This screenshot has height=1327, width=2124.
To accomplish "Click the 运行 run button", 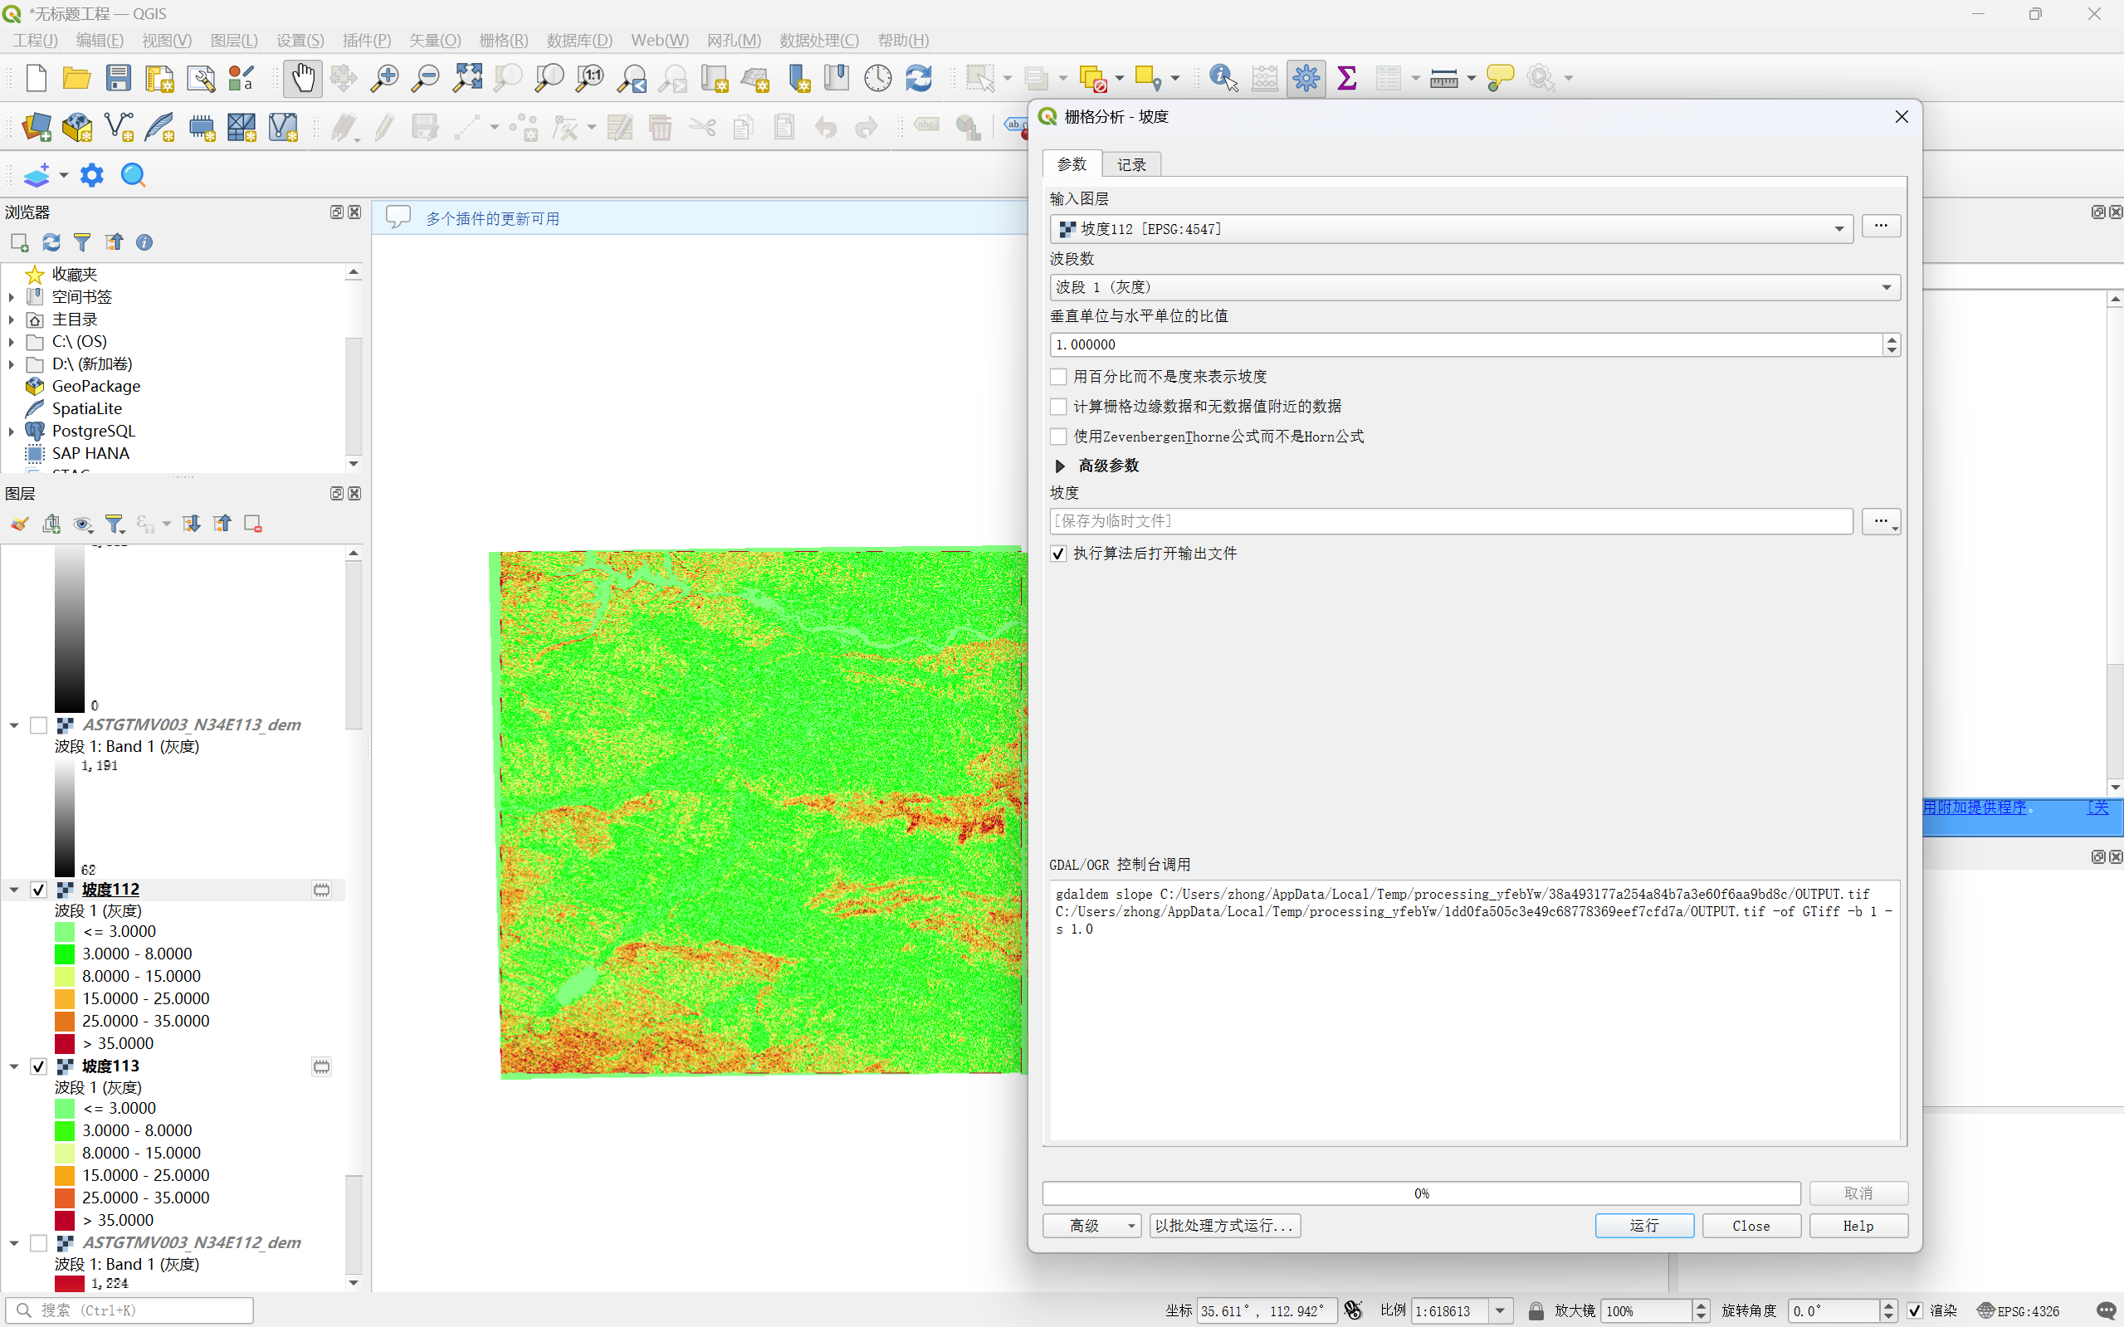I will 1644,1226.
